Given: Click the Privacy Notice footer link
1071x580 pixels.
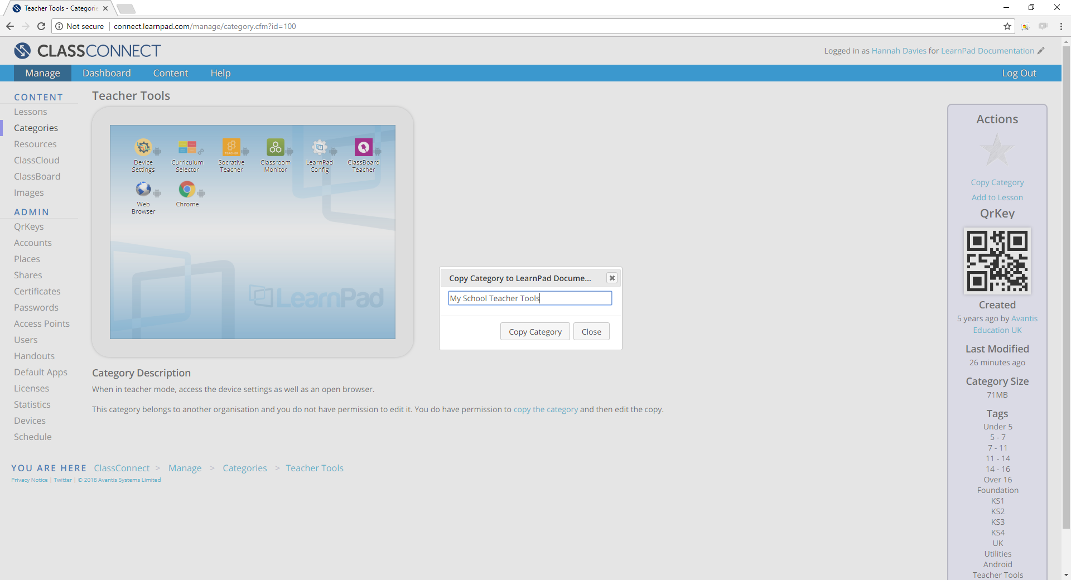Looking at the screenshot, I should (30, 480).
